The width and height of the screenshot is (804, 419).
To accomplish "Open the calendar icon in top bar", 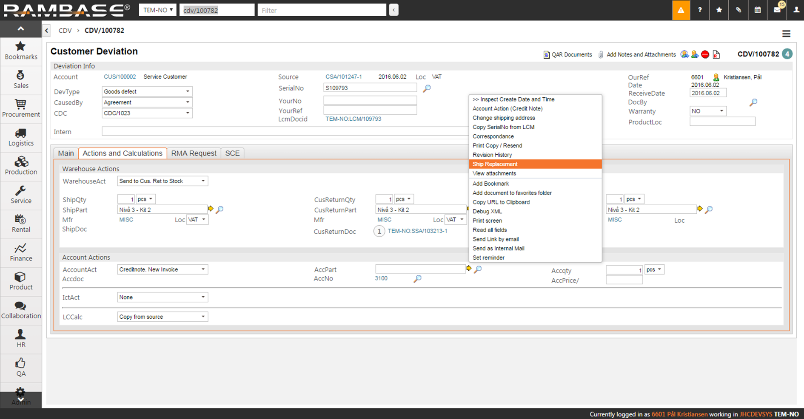I will tap(758, 10).
